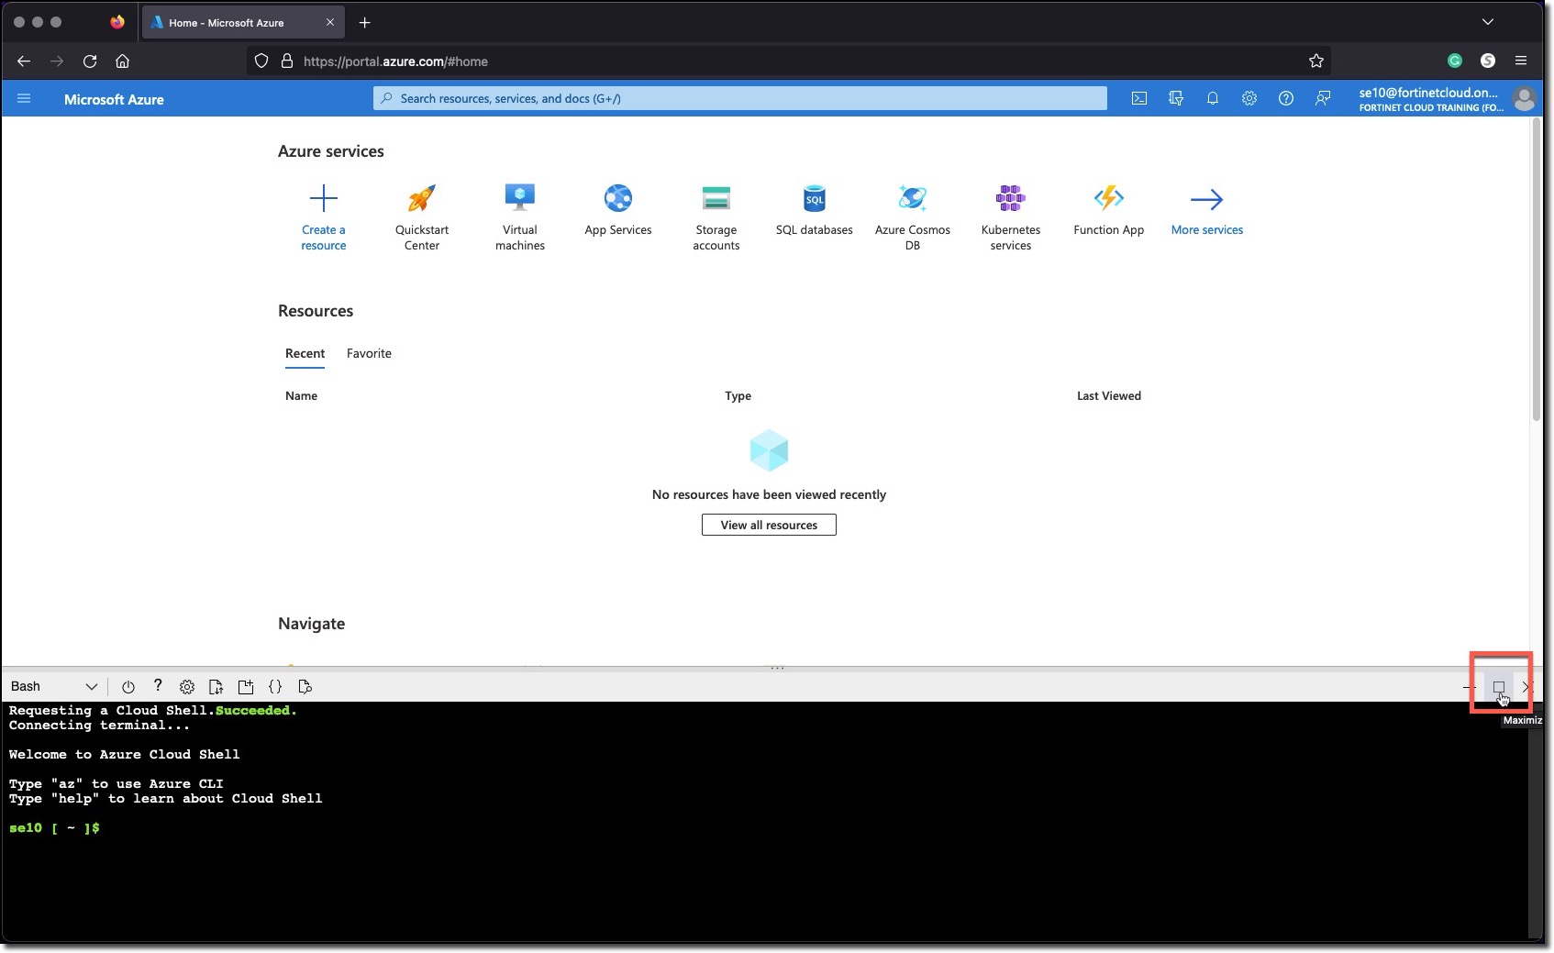Open the Feedback icon in the top bar

click(1323, 98)
